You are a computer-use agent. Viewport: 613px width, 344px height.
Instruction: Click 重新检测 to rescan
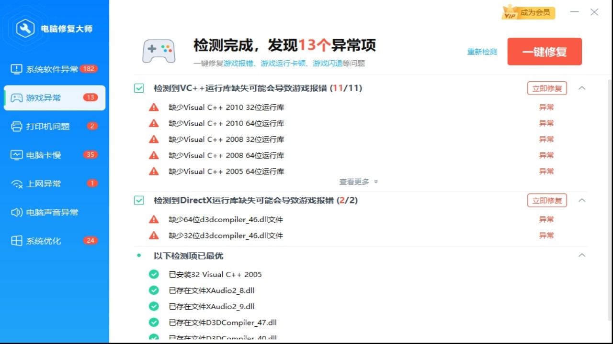[482, 52]
